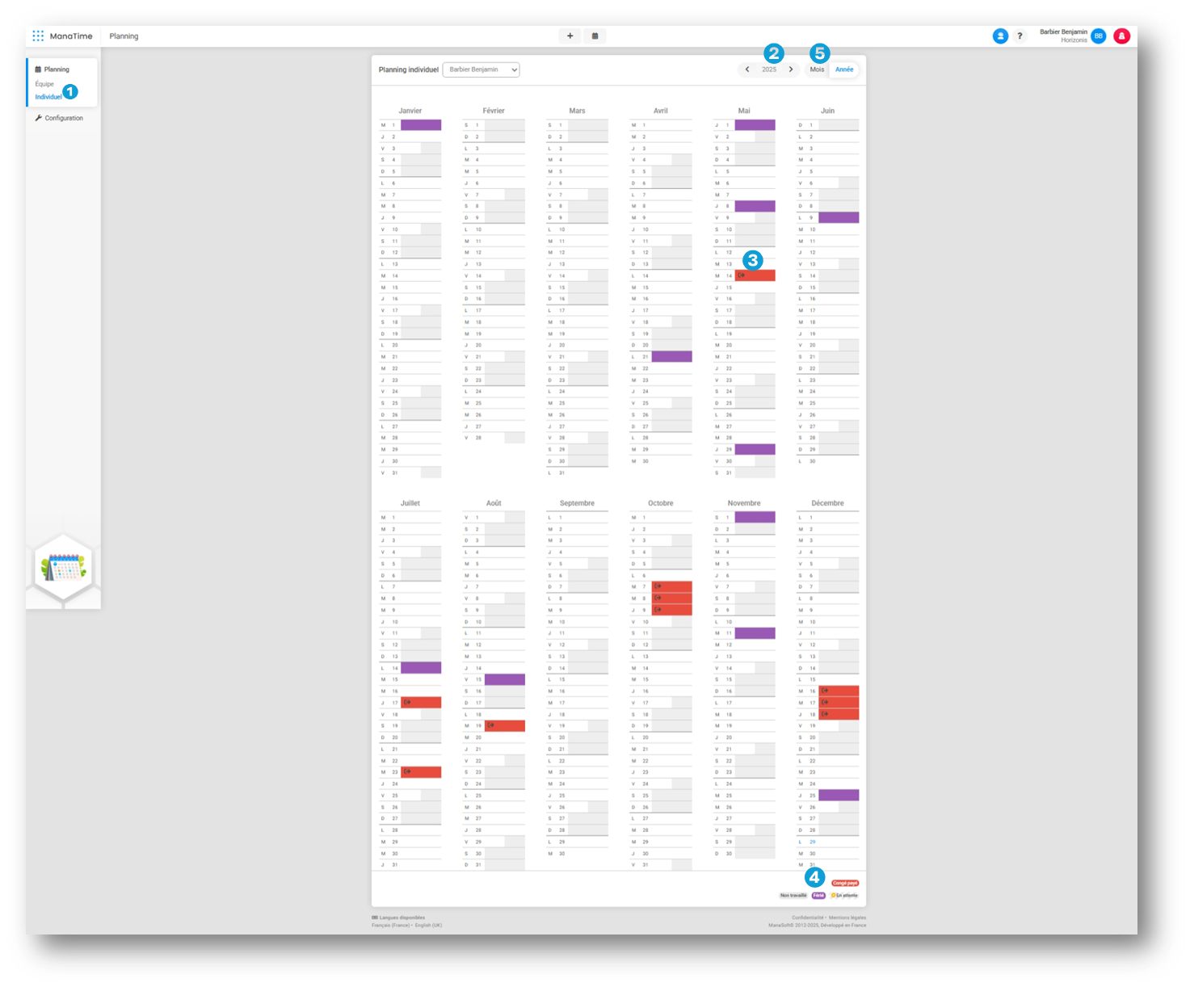Click the calendar illustration hexagon badge
Image resolution: width=1190 pixels, height=987 pixels.
point(64,568)
